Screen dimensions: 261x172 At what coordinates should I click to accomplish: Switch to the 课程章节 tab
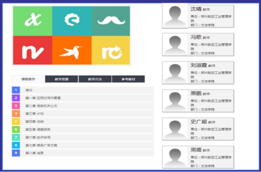[x=28, y=79]
